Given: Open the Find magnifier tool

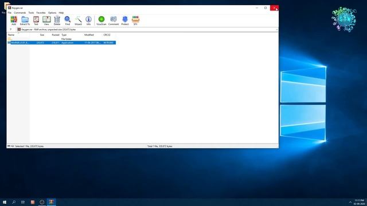Looking at the screenshot, I should [68, 21].
